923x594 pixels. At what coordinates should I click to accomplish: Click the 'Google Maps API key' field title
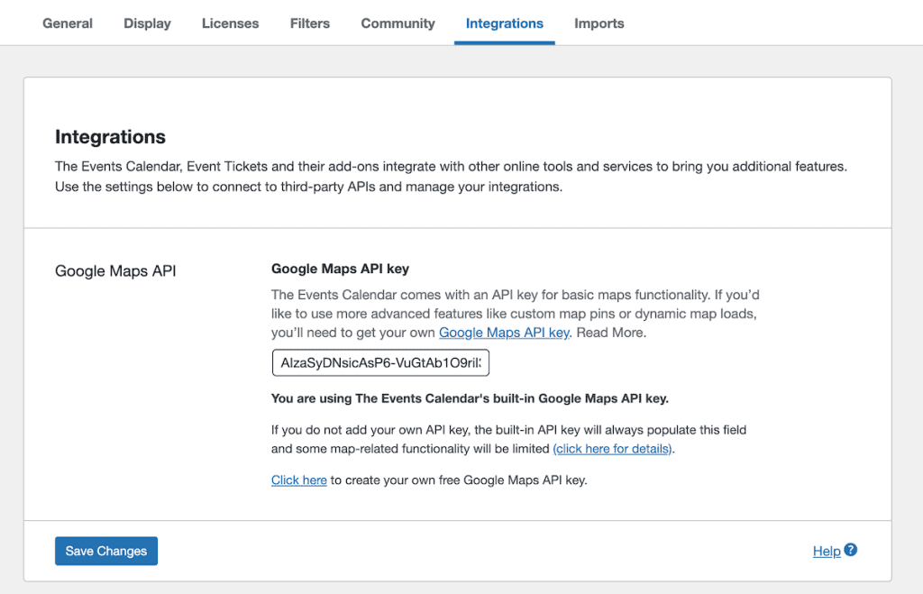point(340,269)
